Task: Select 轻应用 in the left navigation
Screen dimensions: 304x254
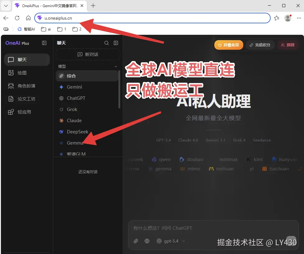Action: [x=27, y=112]
